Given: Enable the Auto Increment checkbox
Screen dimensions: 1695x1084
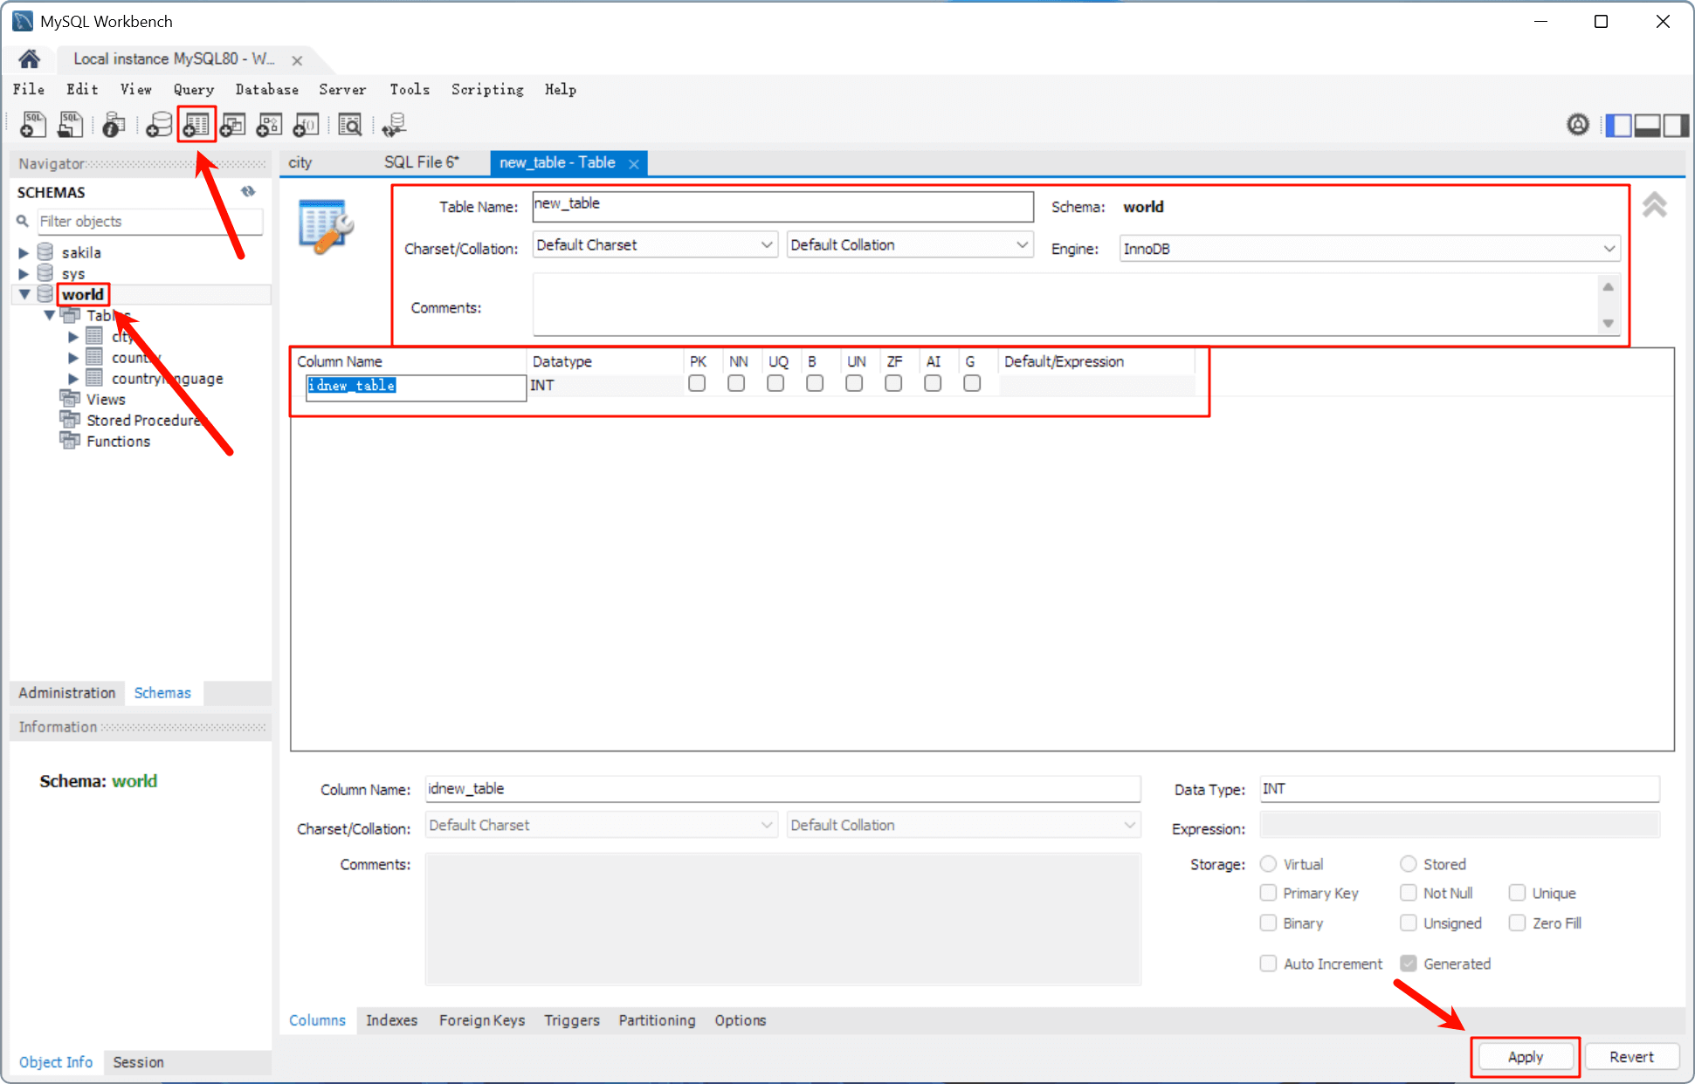Looking at the screenshot, I should 1268,963.
